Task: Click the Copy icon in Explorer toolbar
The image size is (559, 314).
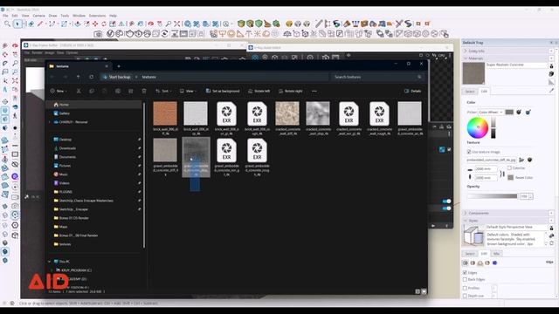Action: pos(92,91)
